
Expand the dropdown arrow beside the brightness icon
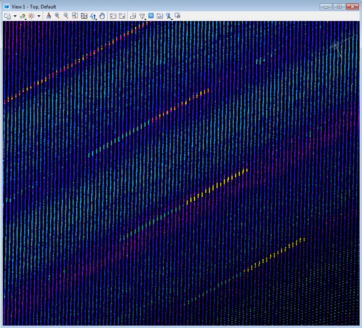tap(39, 16)
